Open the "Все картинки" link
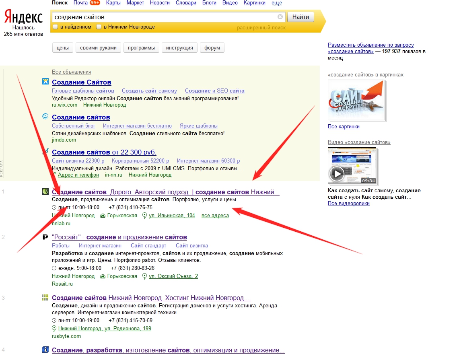The width and height of the screenshot is (461, 354). click(x=344, y=127)
